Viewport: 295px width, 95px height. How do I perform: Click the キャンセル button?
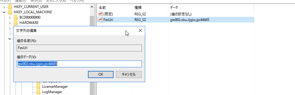click(129, 74)
